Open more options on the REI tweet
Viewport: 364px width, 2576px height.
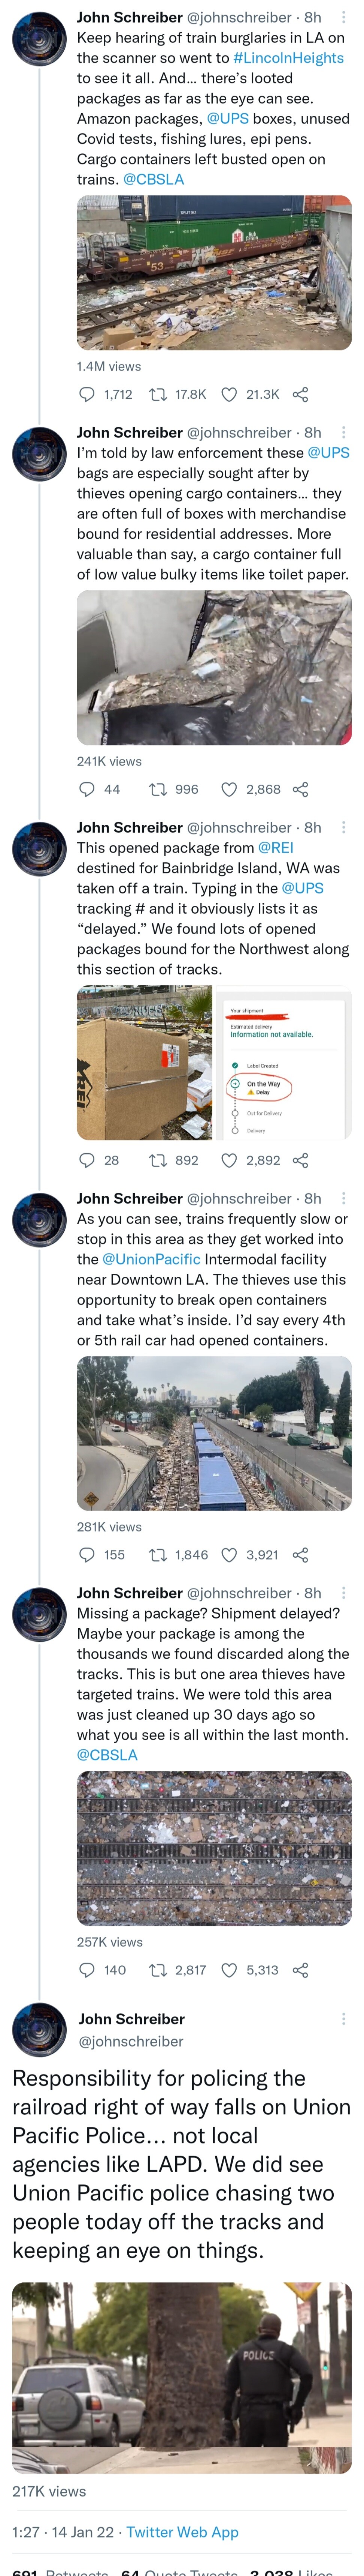pyautogui.click(x=343, y=827)
